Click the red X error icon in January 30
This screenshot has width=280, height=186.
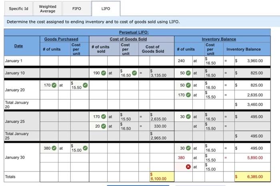[188, 167]
